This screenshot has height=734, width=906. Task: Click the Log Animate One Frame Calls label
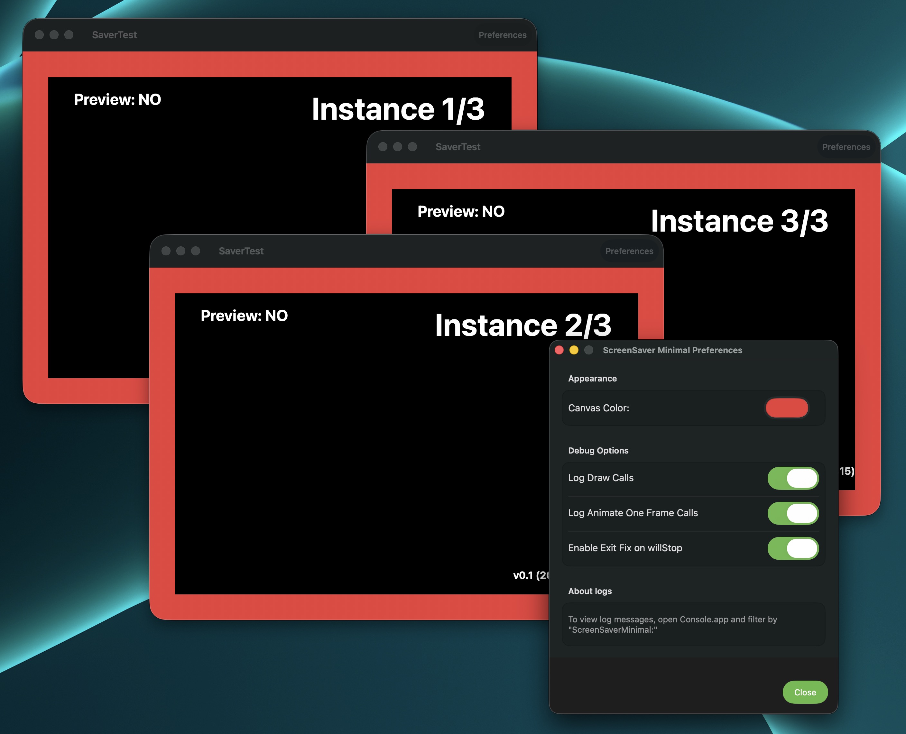coord(633,513)
